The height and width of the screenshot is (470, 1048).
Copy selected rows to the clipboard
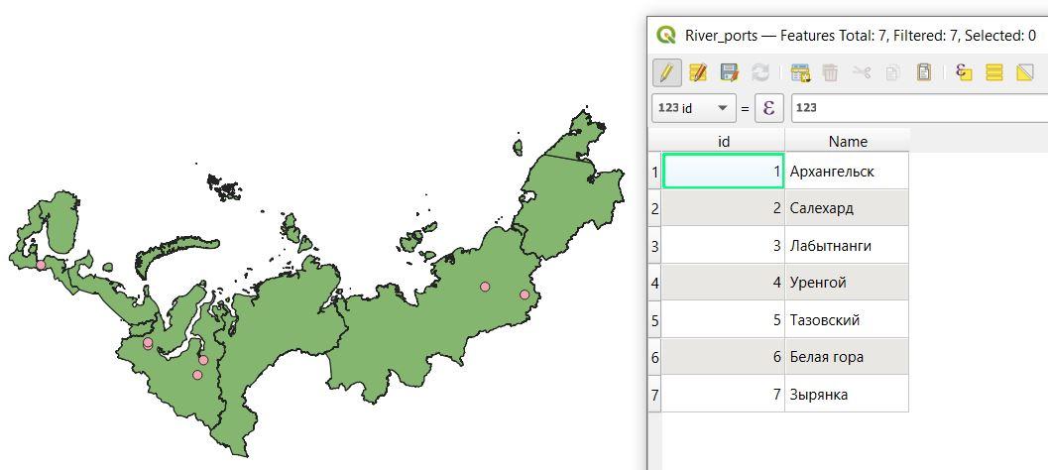892,72
